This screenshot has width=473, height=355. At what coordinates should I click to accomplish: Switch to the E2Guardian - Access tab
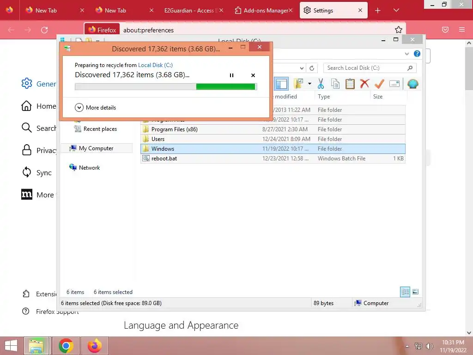pos(190,10)
